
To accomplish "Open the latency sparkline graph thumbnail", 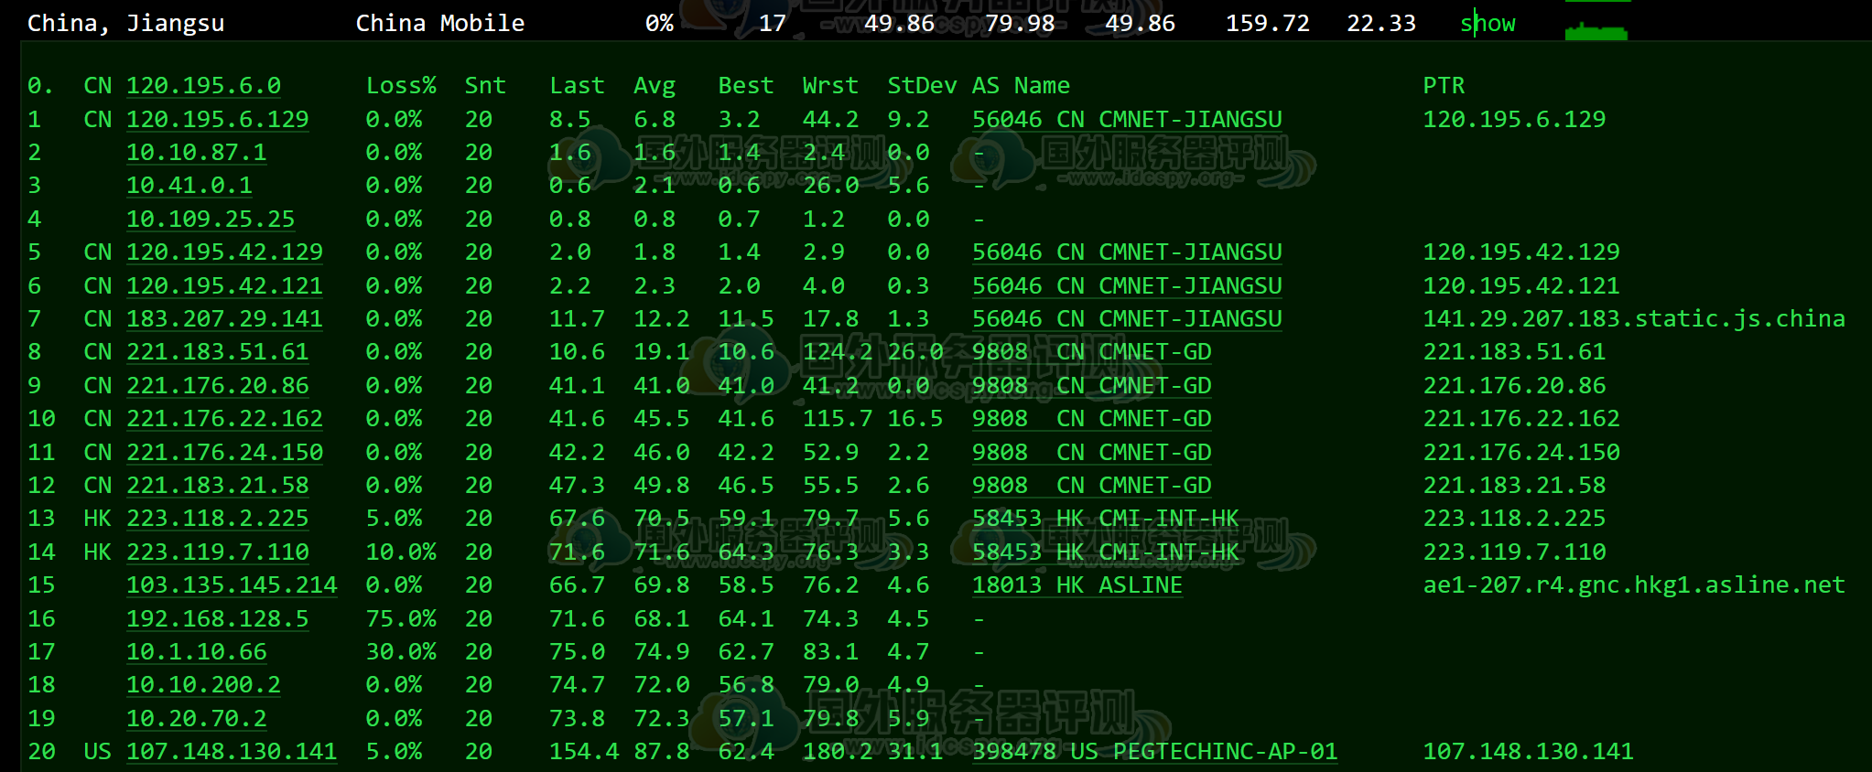I will pos(1596,31).
